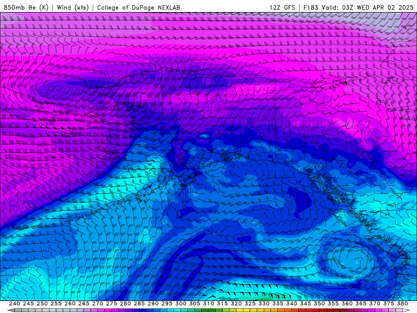
Task: Click the 340 colorbar value
Action: (292, 304)
